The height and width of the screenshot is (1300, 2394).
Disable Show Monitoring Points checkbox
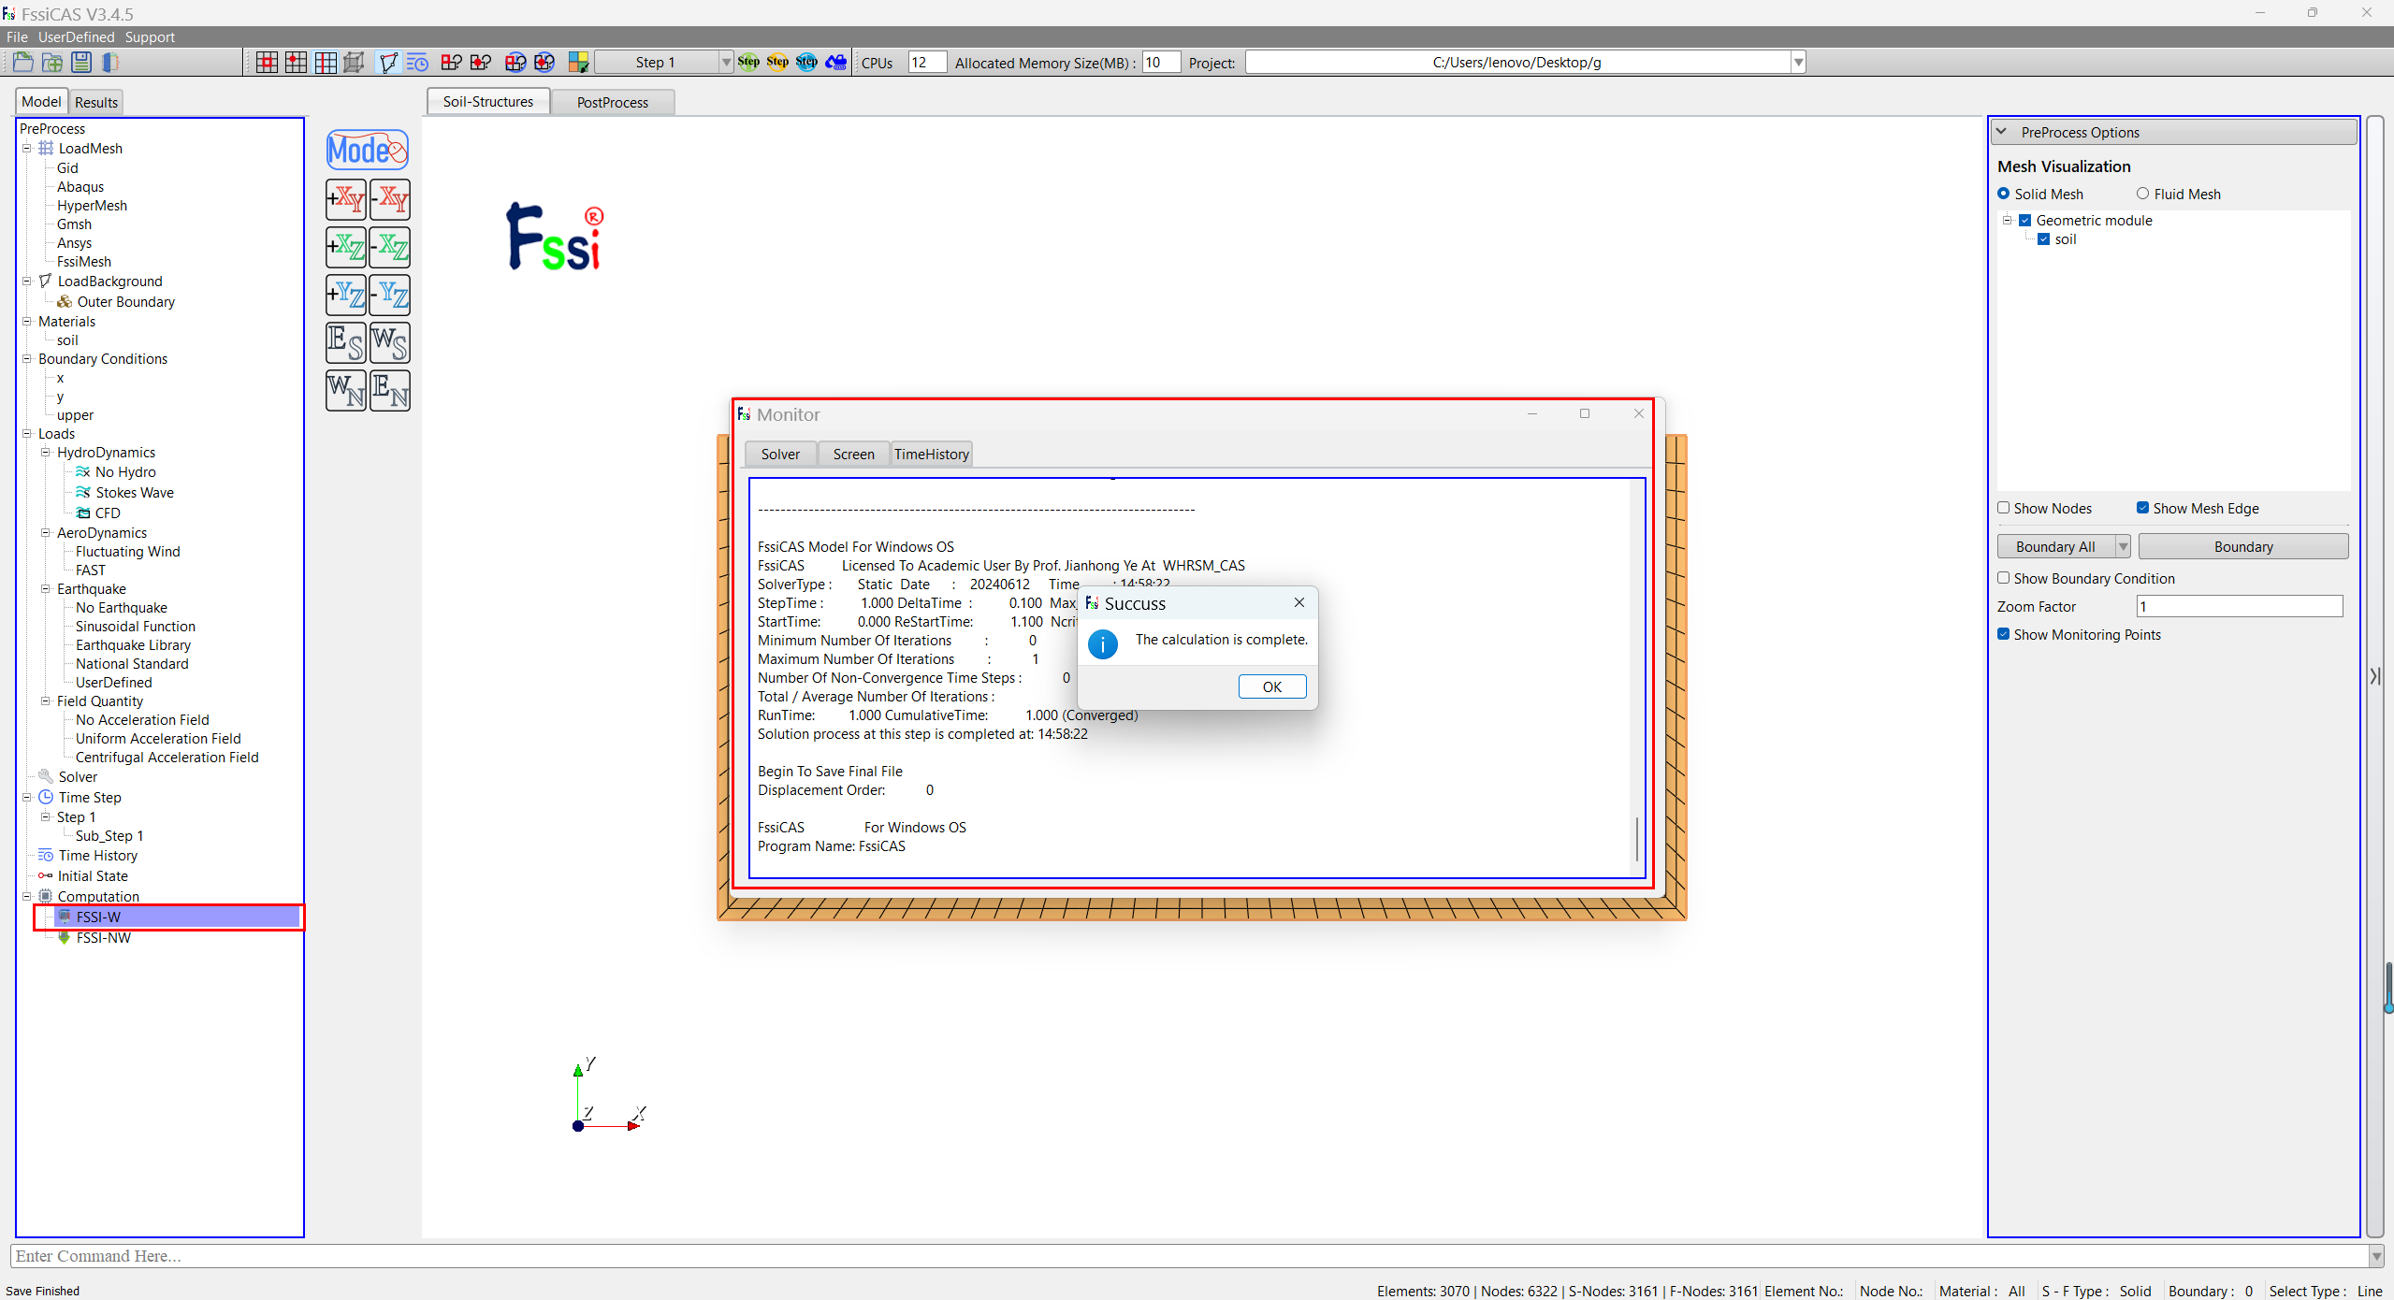coord(2003,634)
